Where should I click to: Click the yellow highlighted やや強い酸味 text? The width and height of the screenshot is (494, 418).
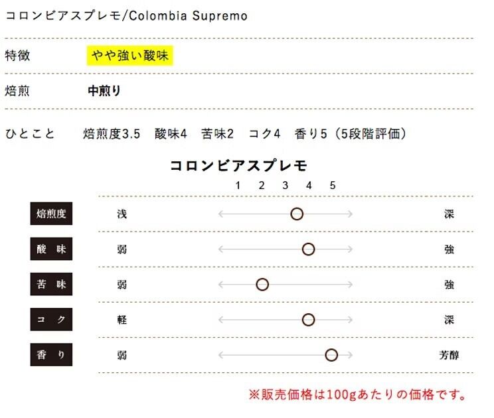point(130,56)
